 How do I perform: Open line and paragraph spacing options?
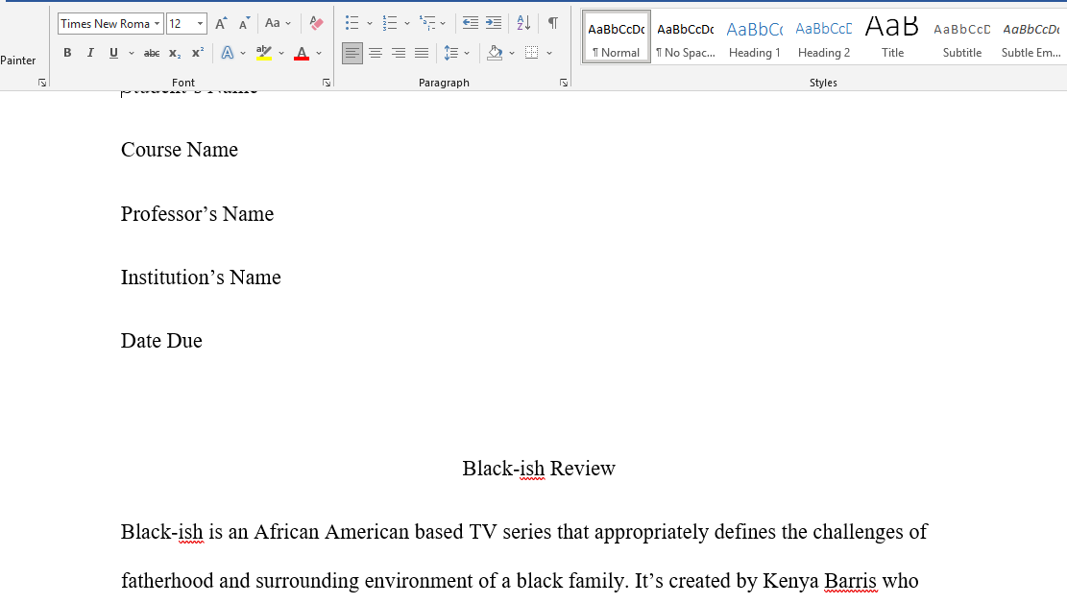tap(451, 53)
